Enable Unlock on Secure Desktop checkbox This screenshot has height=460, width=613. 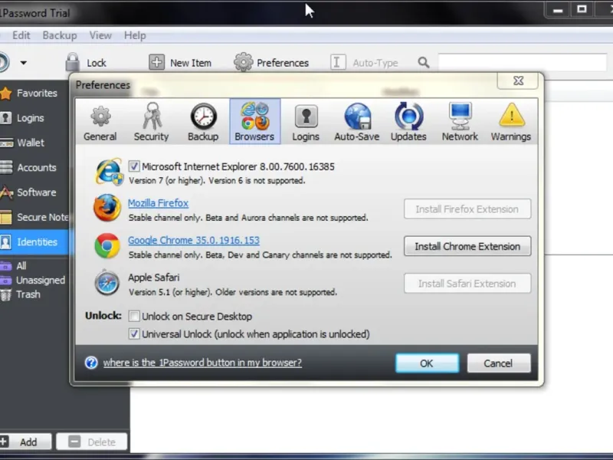click(x=133, y=316)
